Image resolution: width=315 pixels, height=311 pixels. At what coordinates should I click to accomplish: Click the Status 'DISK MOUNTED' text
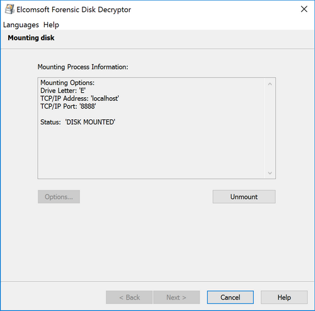pos(77,122)
